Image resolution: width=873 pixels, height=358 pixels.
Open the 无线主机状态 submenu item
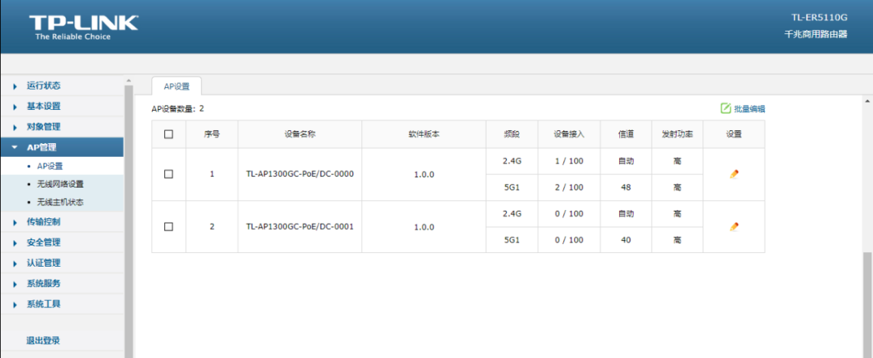click(61, 203)
